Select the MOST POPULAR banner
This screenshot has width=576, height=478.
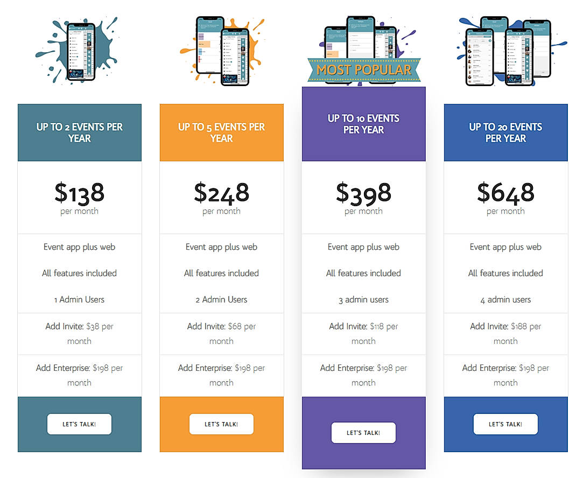[363, 69]
